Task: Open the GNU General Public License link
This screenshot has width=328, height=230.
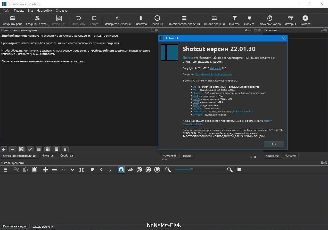Action: (x=213, y=74)
